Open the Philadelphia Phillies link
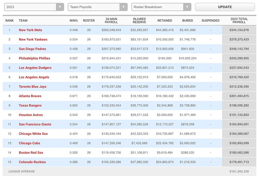Screen dimensions: 259x176 pos(35,58)
